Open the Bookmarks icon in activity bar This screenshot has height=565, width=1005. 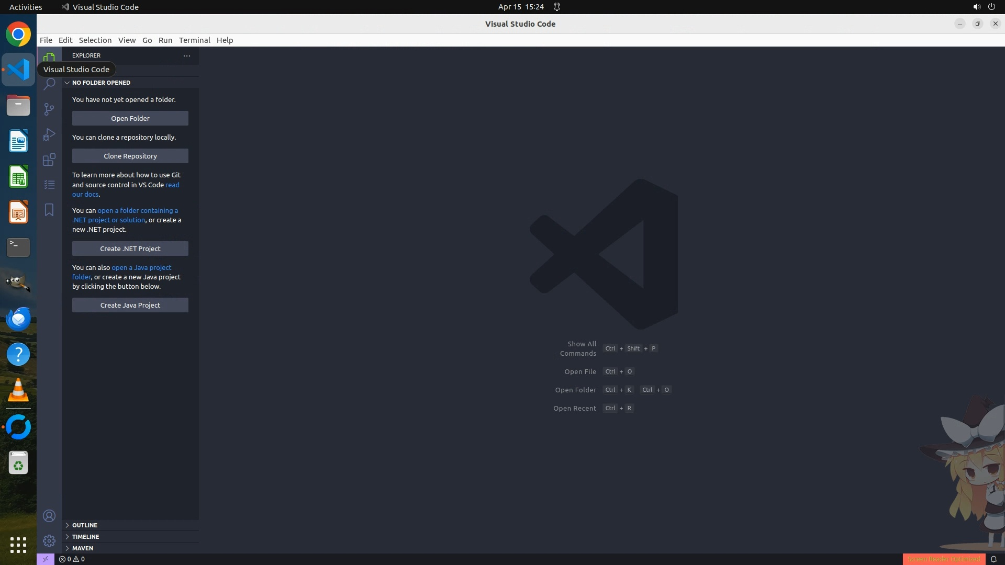point(49,210)
